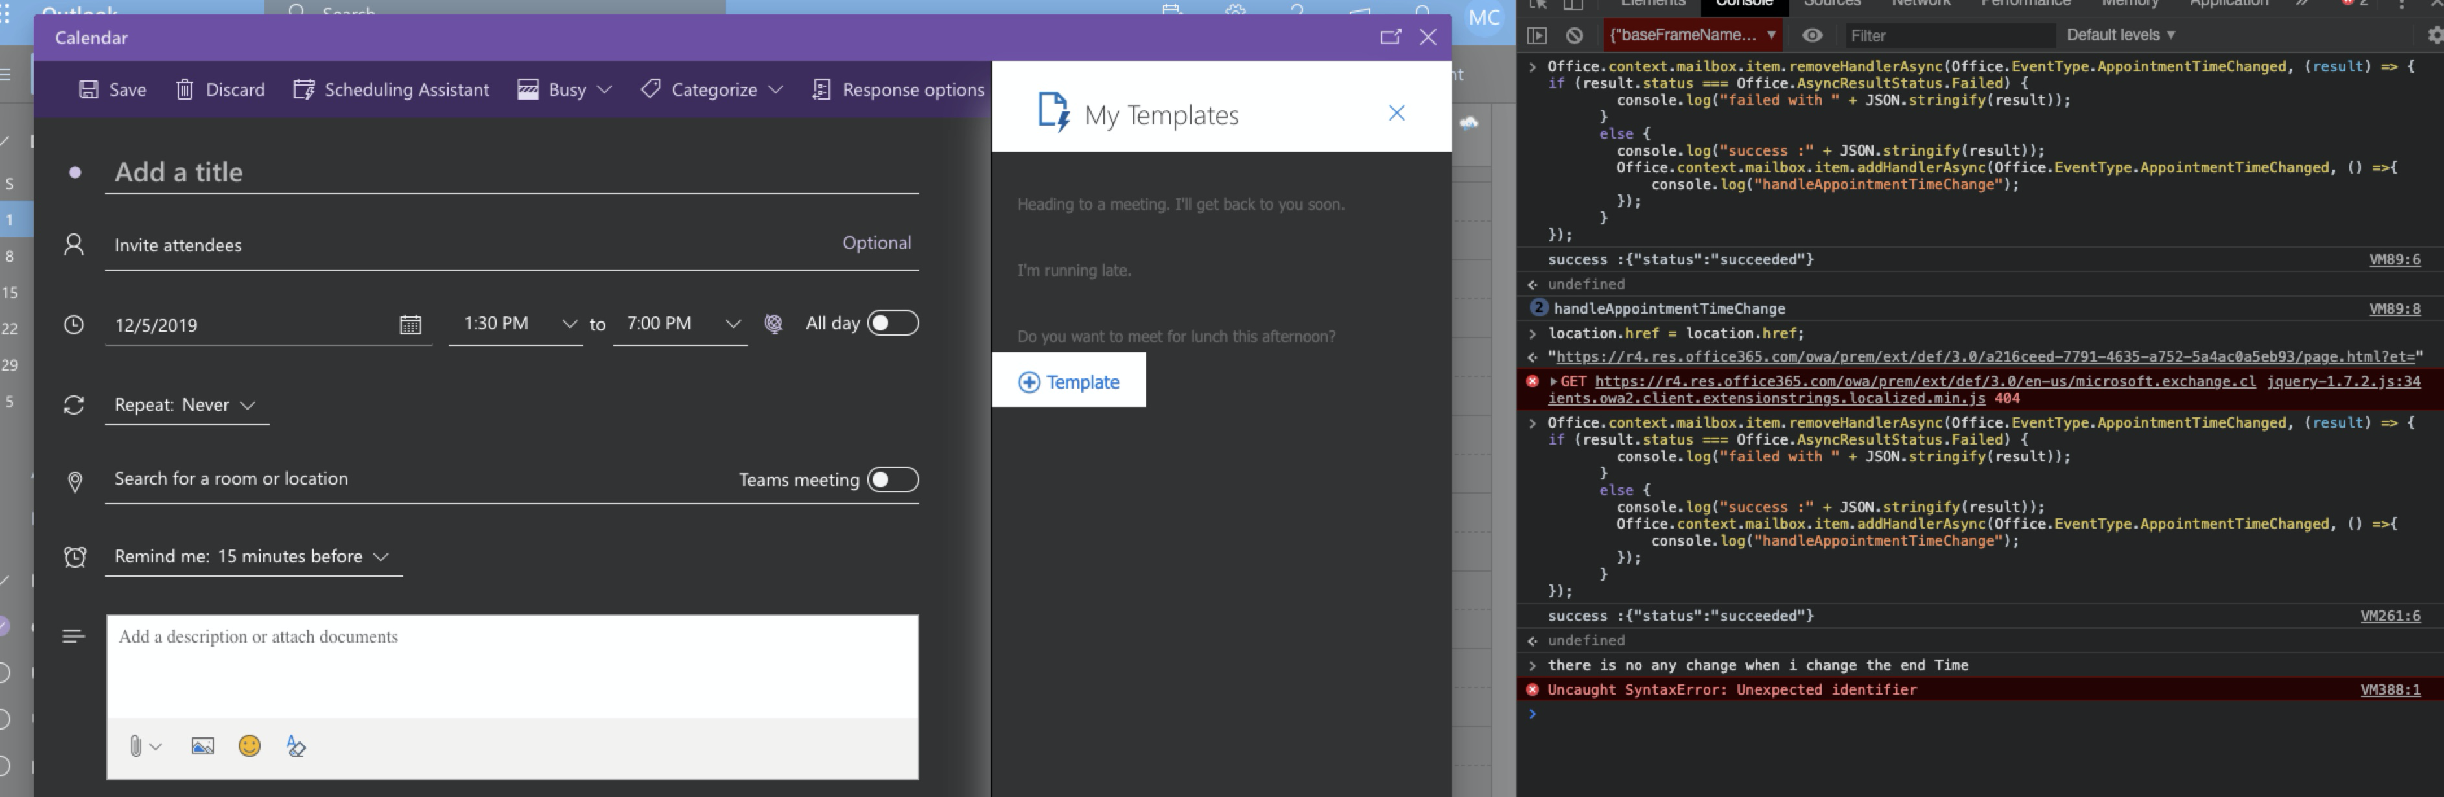Toggle the Teams meeting switch on
Screen dimensions: 2444x797
(x=893, y=479)
